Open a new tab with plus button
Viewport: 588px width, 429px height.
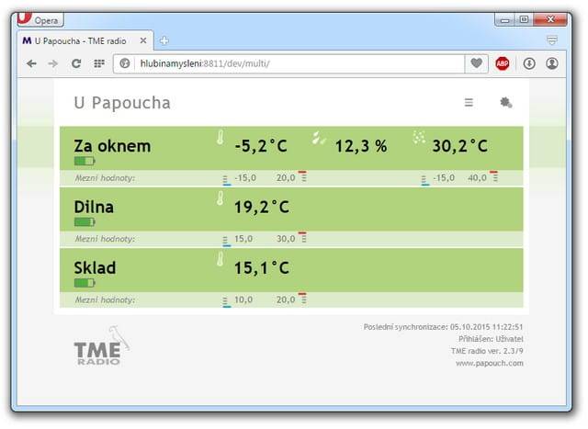tap(164, 40)
